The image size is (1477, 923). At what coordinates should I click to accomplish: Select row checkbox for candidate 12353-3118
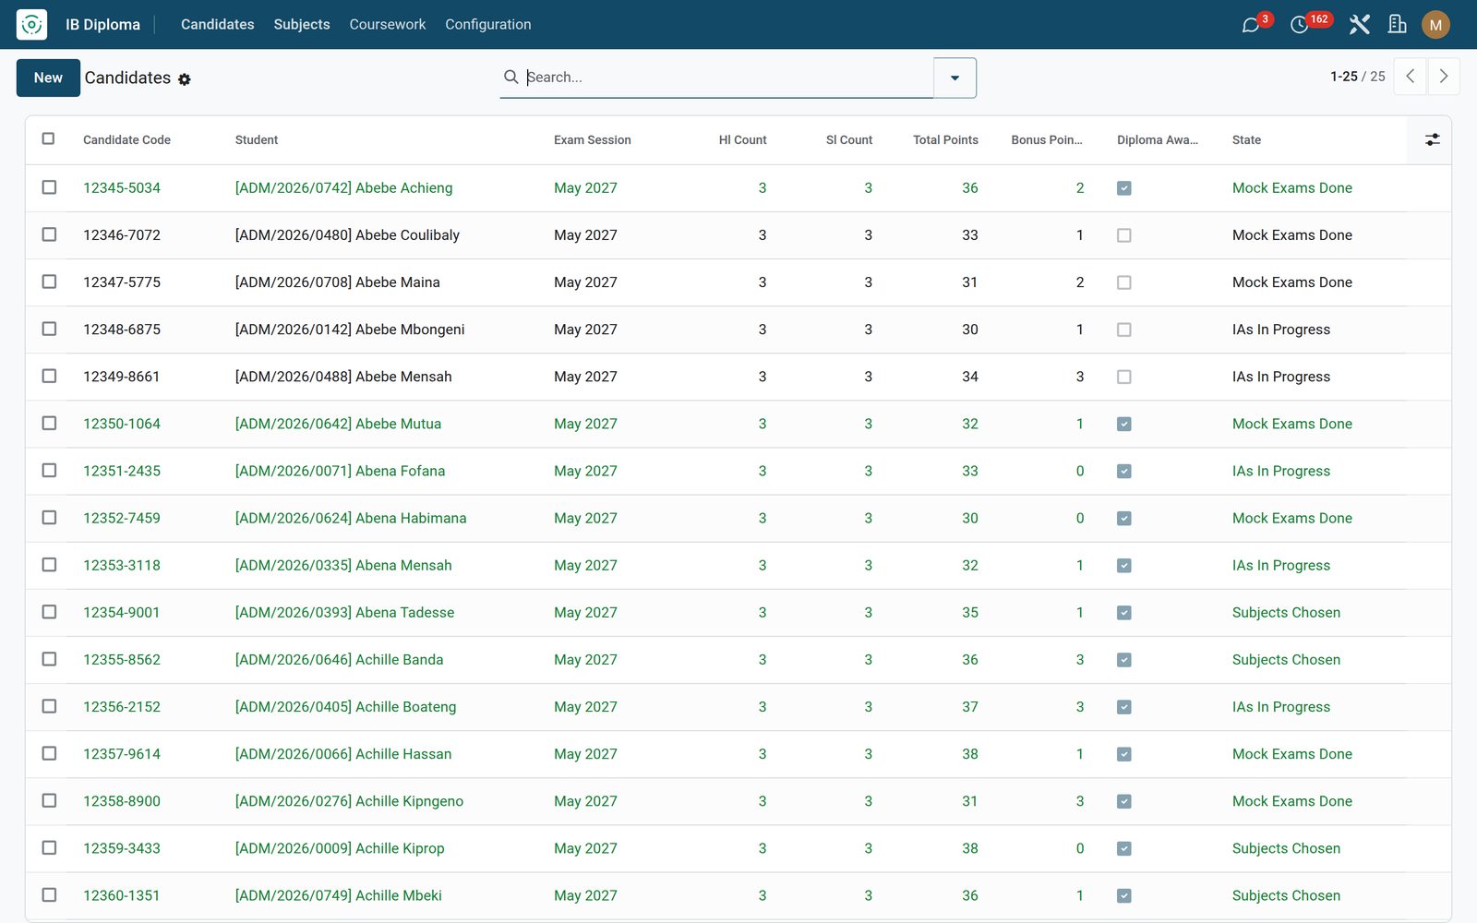(x=49, y=565)
